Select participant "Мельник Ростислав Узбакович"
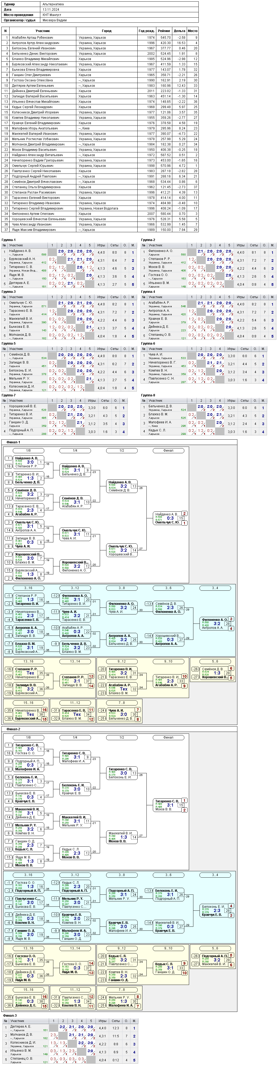Image resolution: width=279 pixels, height=1065 pixels. click(35, 139)
